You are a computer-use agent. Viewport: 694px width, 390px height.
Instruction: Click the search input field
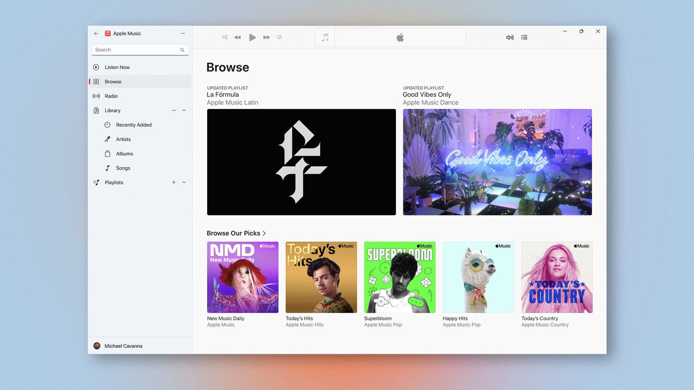[136, 49]
